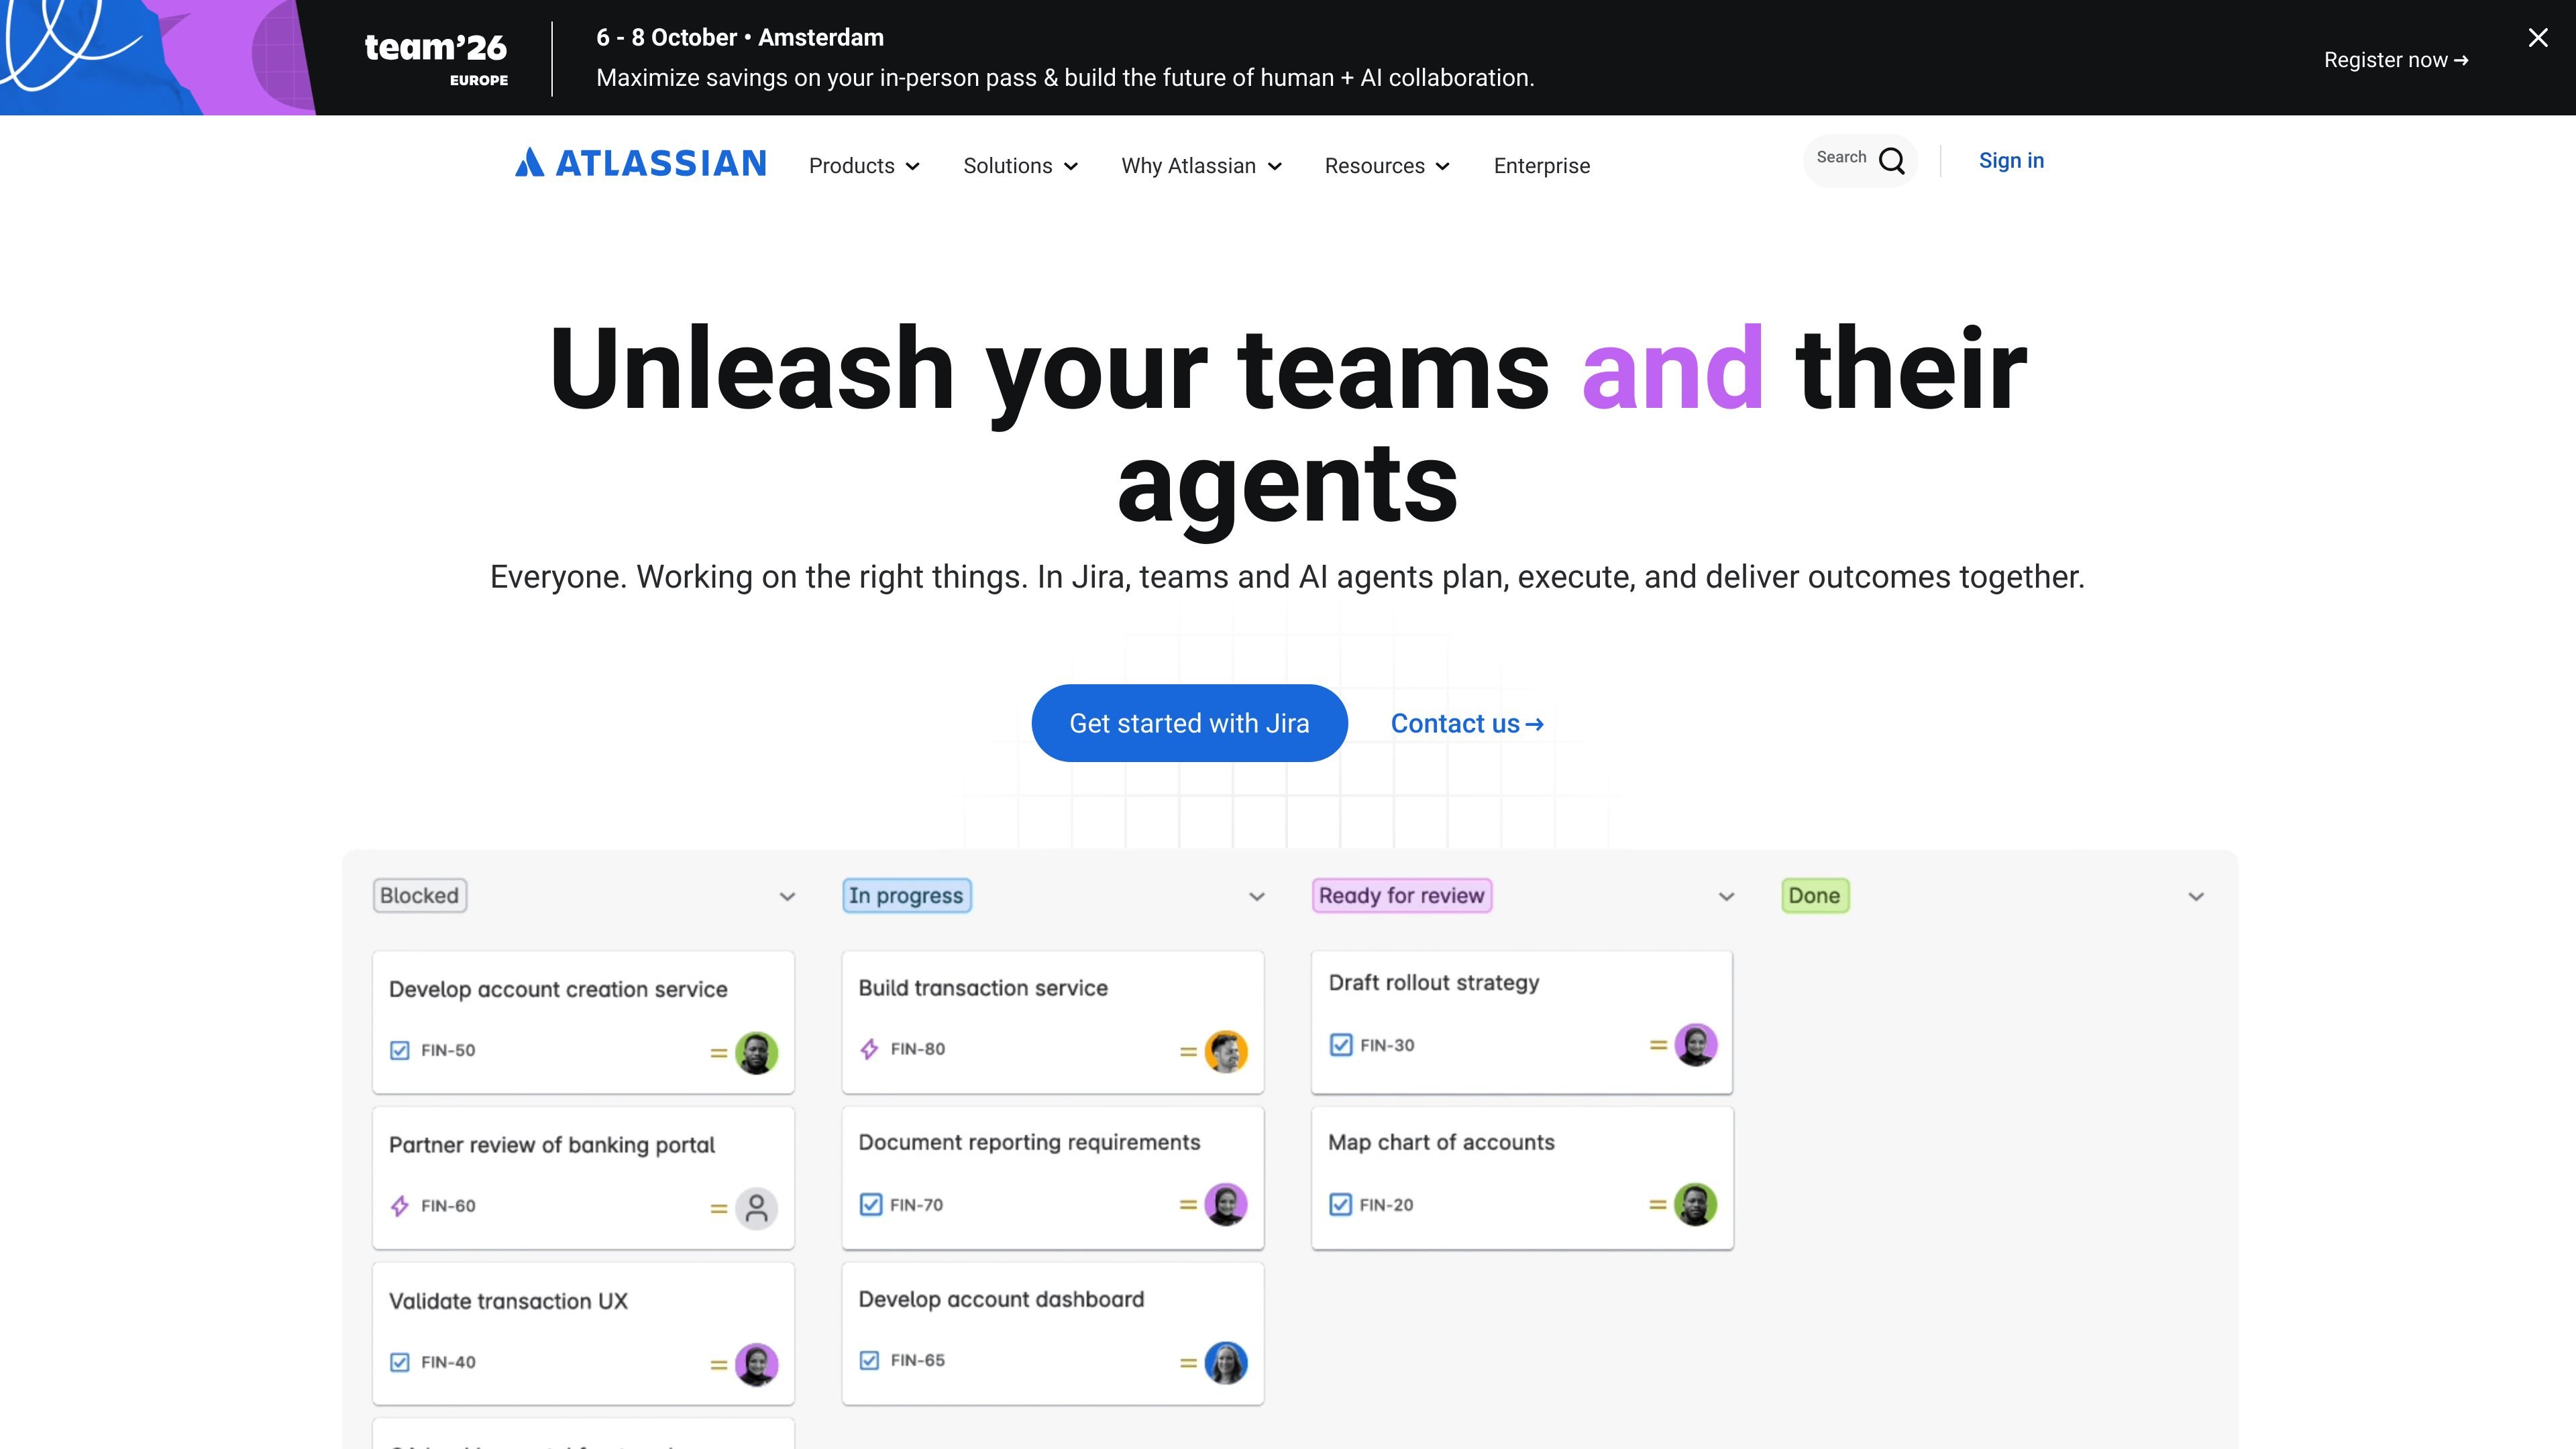This screenshot has width=2576, height=1449.
Task: Click the FIN-65 task type icon
Action: [x=870, y=1360]
